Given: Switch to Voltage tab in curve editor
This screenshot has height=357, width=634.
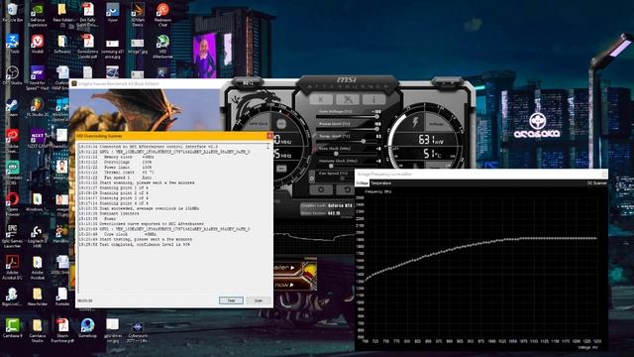Looking at the screenshot, I should (x=362, y=183).
